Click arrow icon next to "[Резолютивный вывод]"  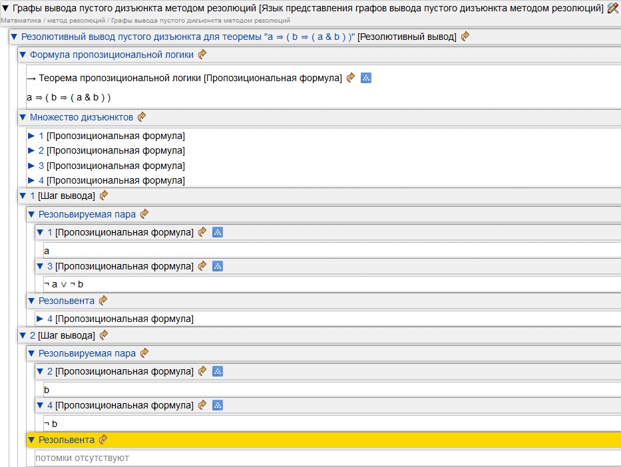click(465, 37)
